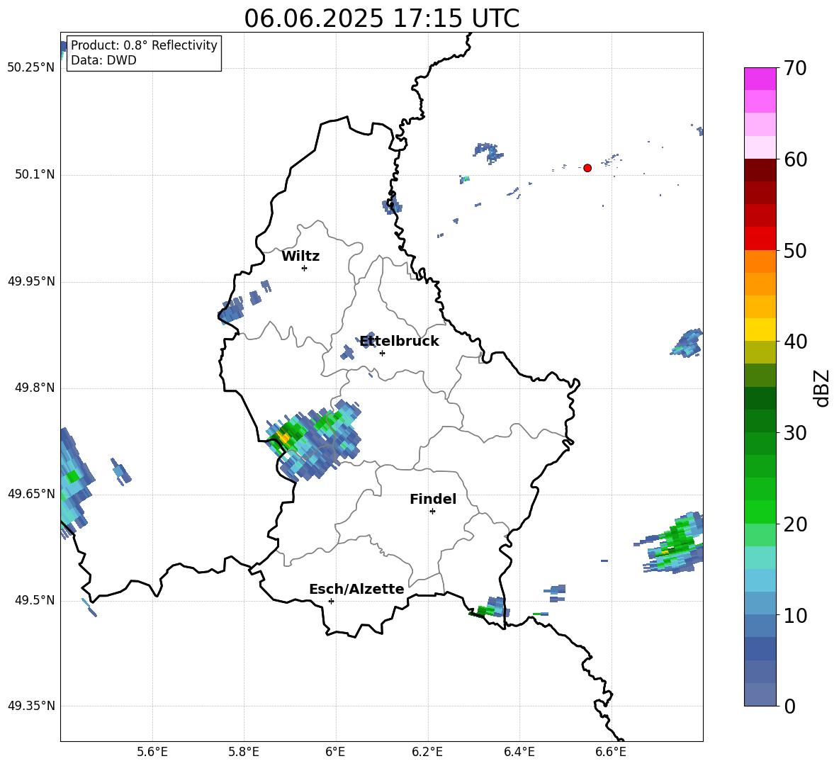Click the 6.6°E longitude label
The width and height of the screenshot is (839, 766).
point(611,752)
